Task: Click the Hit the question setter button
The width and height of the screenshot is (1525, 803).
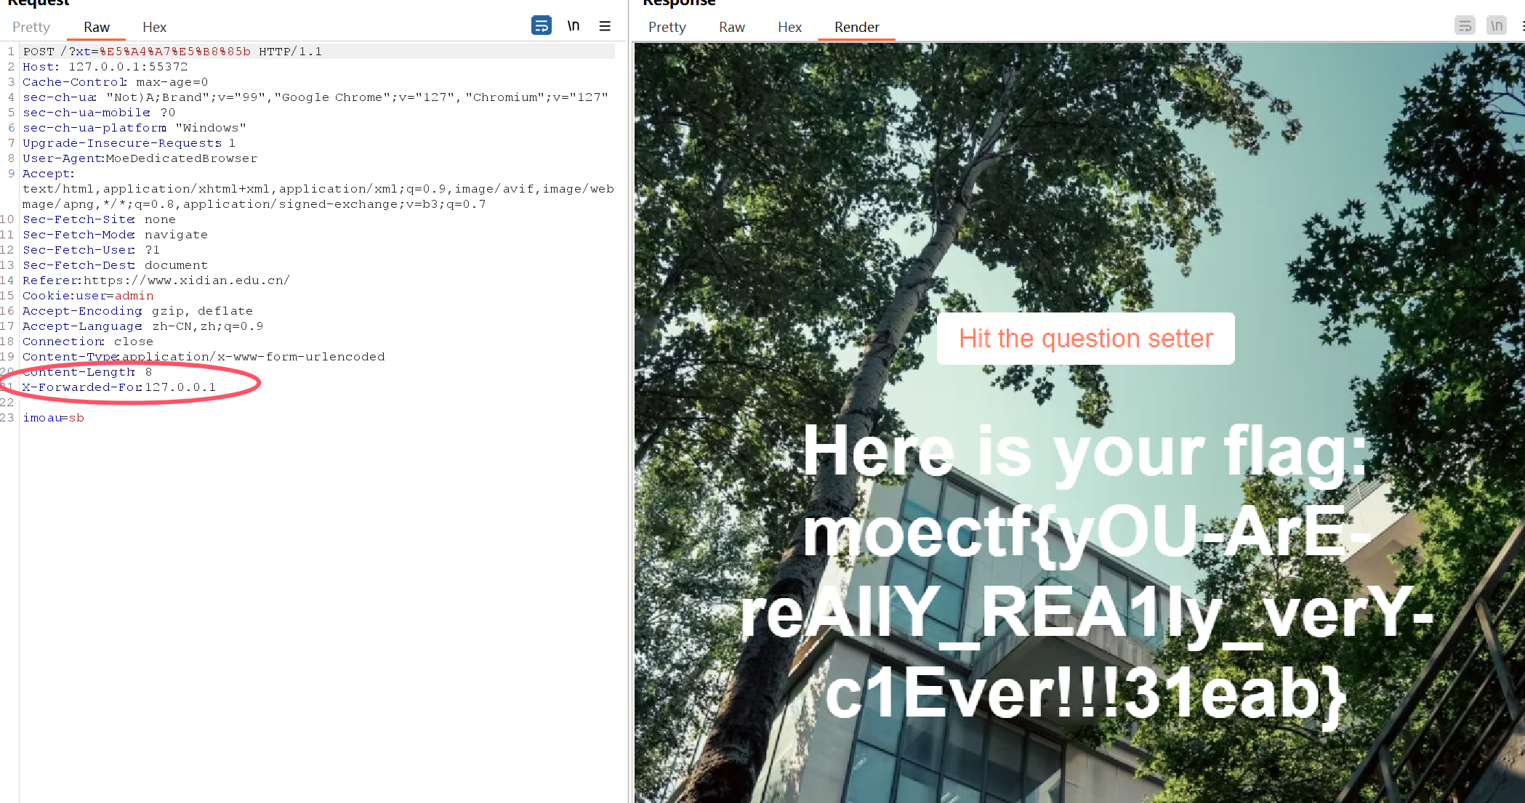Action: coord(1085,339)
